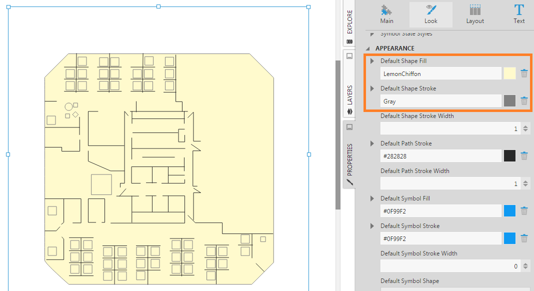This screenshot has height=291, width=534.
Task: Remove the Gray Default Shape Stroke using trash icon
Action: (x=524, y=100)
